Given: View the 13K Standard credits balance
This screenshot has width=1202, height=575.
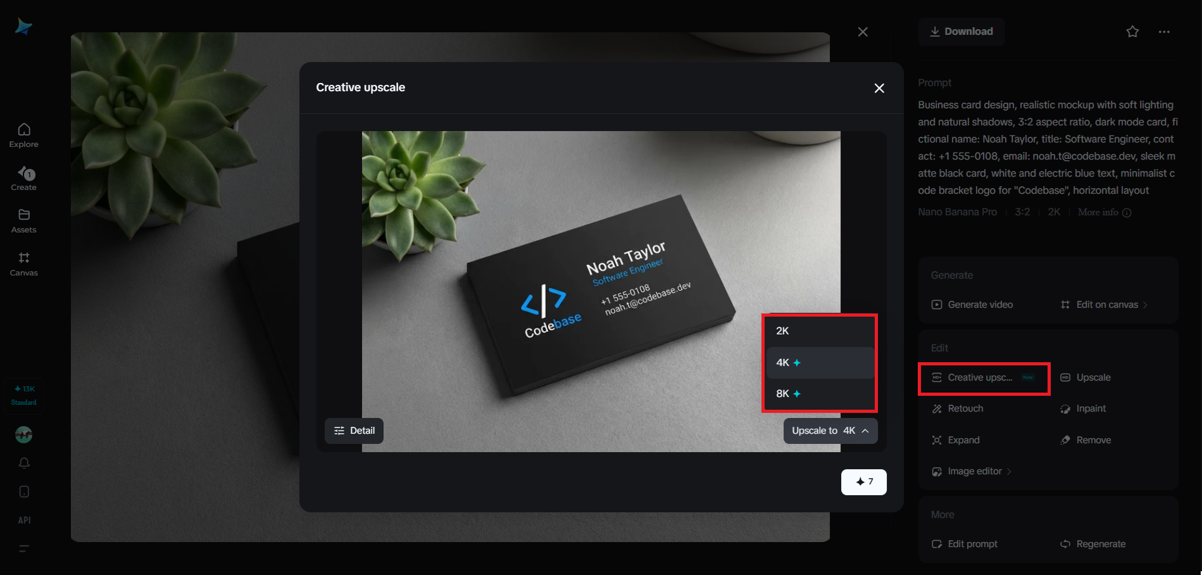Looking at the screenshot, I should point(24,395).
